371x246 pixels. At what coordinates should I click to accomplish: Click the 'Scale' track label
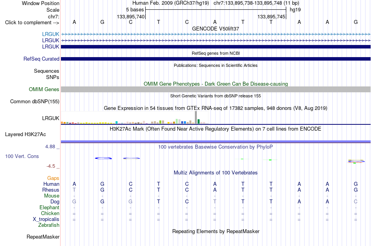click(53, 10)
